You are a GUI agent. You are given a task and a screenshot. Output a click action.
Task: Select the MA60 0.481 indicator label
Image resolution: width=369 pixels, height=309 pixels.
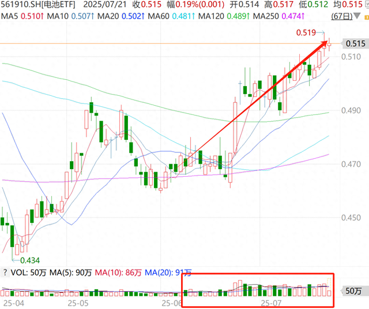(x=172, y=16)
